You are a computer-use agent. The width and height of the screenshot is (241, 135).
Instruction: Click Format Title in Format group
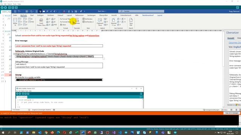[x=65, y=19]
